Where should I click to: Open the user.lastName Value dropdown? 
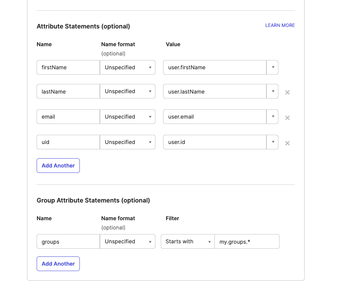click(273, 91)
